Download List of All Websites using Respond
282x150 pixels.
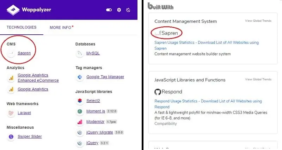pyautogui.click(x=208, y=104)
